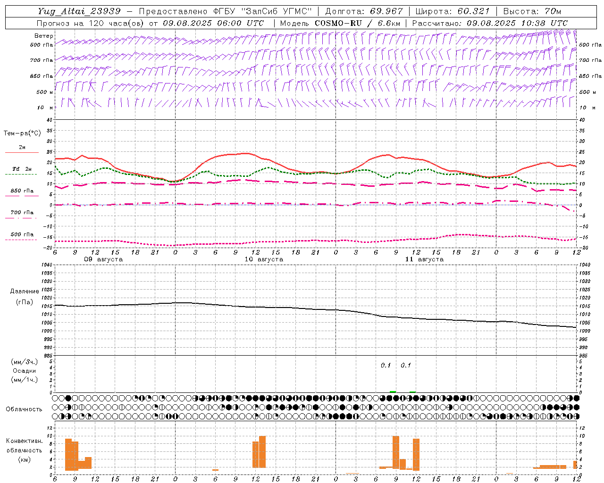Select the longitude value 69.967

[x=387, y=11]
